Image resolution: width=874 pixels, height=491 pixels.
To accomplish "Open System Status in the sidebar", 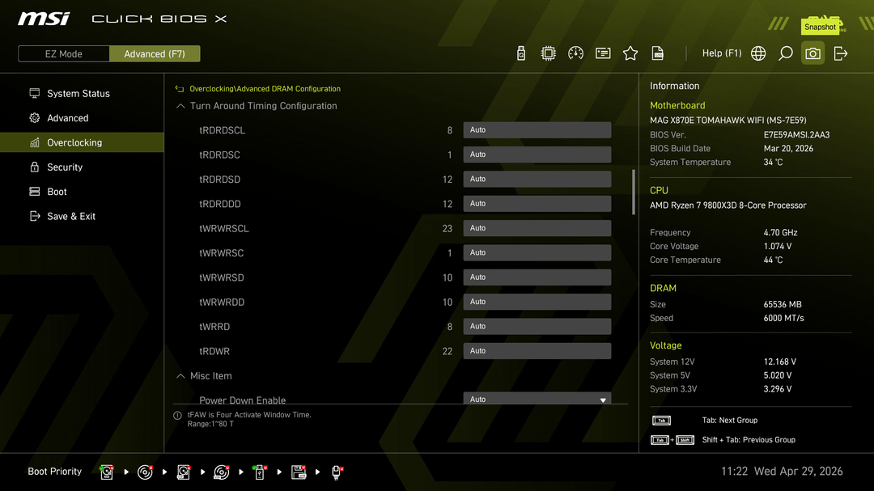I will [78, 94].
